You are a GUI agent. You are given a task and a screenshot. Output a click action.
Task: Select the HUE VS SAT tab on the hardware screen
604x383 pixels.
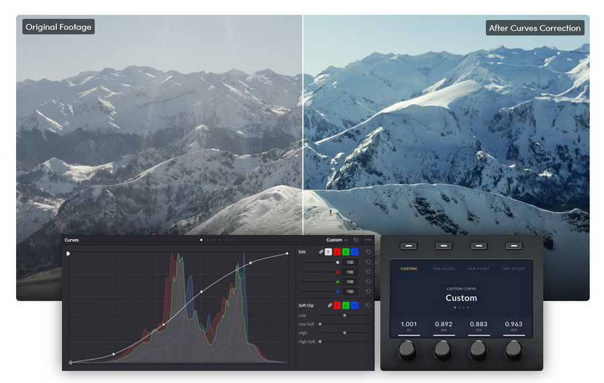[x=479, y=269]
